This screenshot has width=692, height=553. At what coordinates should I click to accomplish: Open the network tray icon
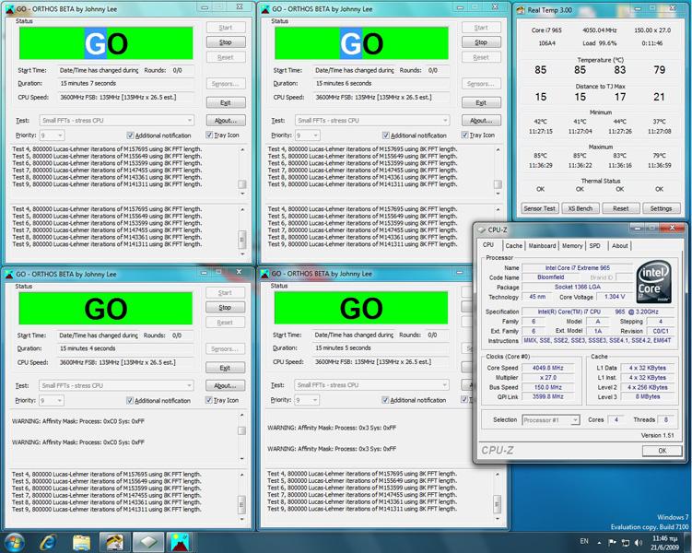(x=626, y=543)
